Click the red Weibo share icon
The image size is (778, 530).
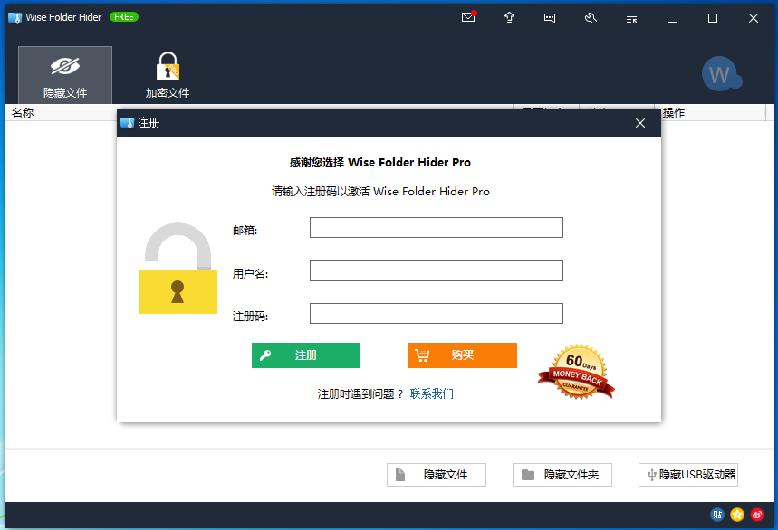click(756, 516)
